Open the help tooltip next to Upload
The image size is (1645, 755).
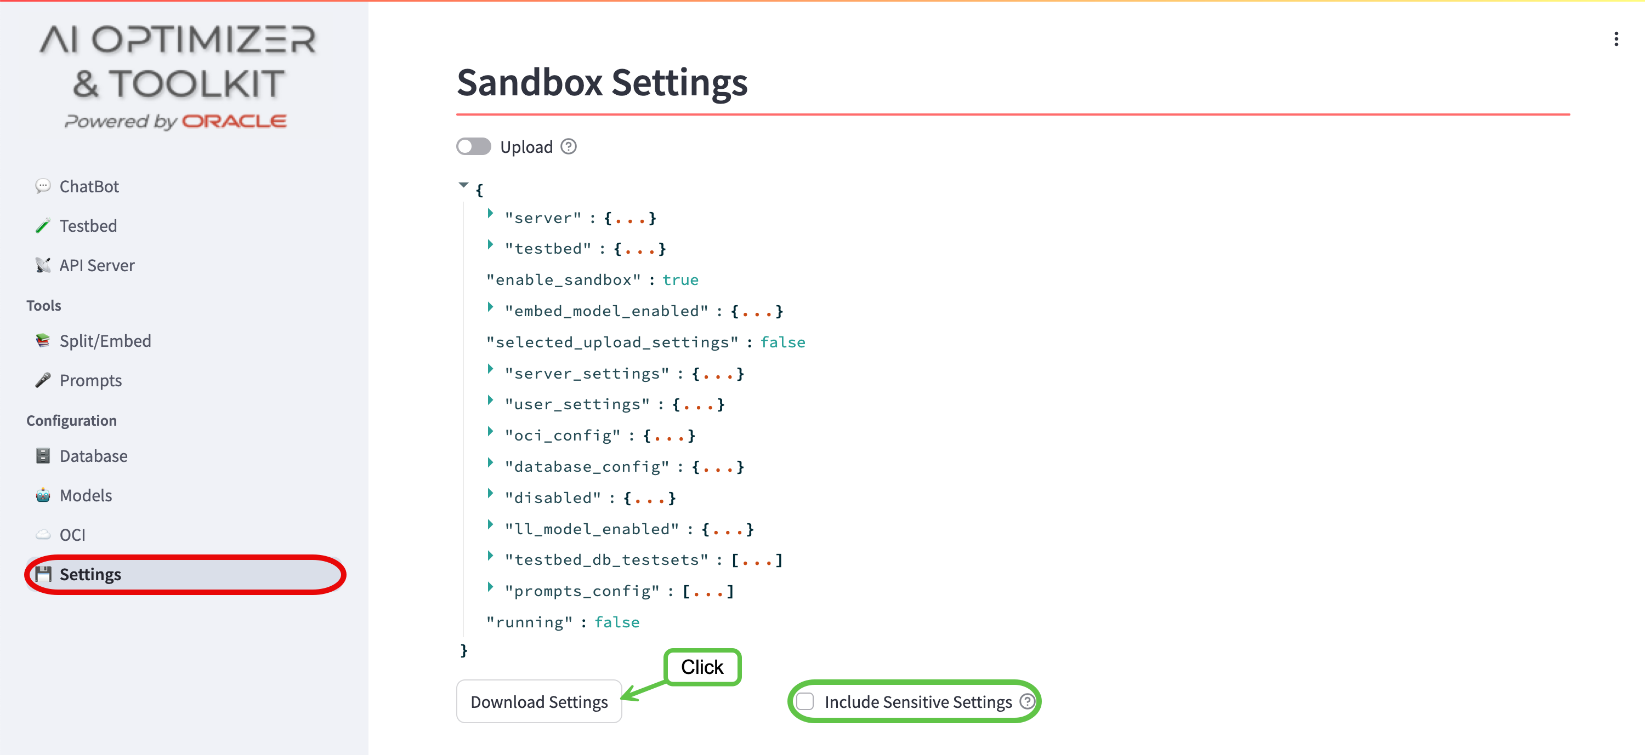pyautogui.click(x=568, y=147)
